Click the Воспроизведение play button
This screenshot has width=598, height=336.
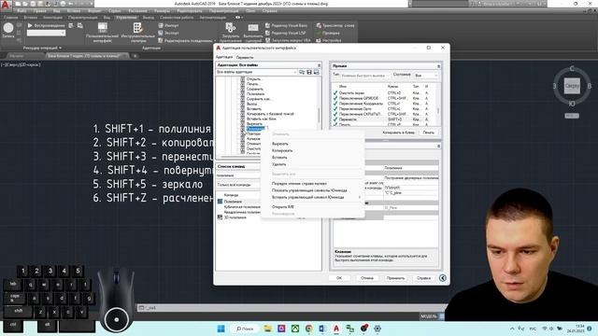click(x=46, y=25)
